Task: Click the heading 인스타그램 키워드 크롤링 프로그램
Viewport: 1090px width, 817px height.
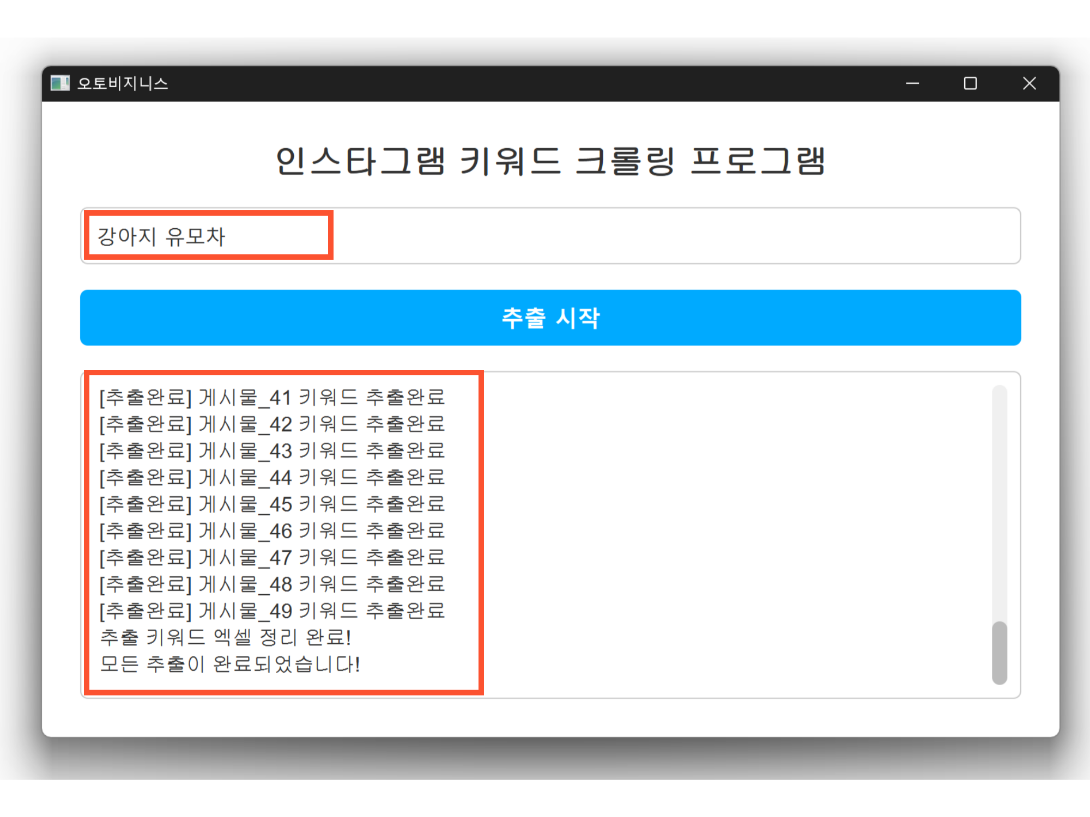Action: [x=550, y=161]
